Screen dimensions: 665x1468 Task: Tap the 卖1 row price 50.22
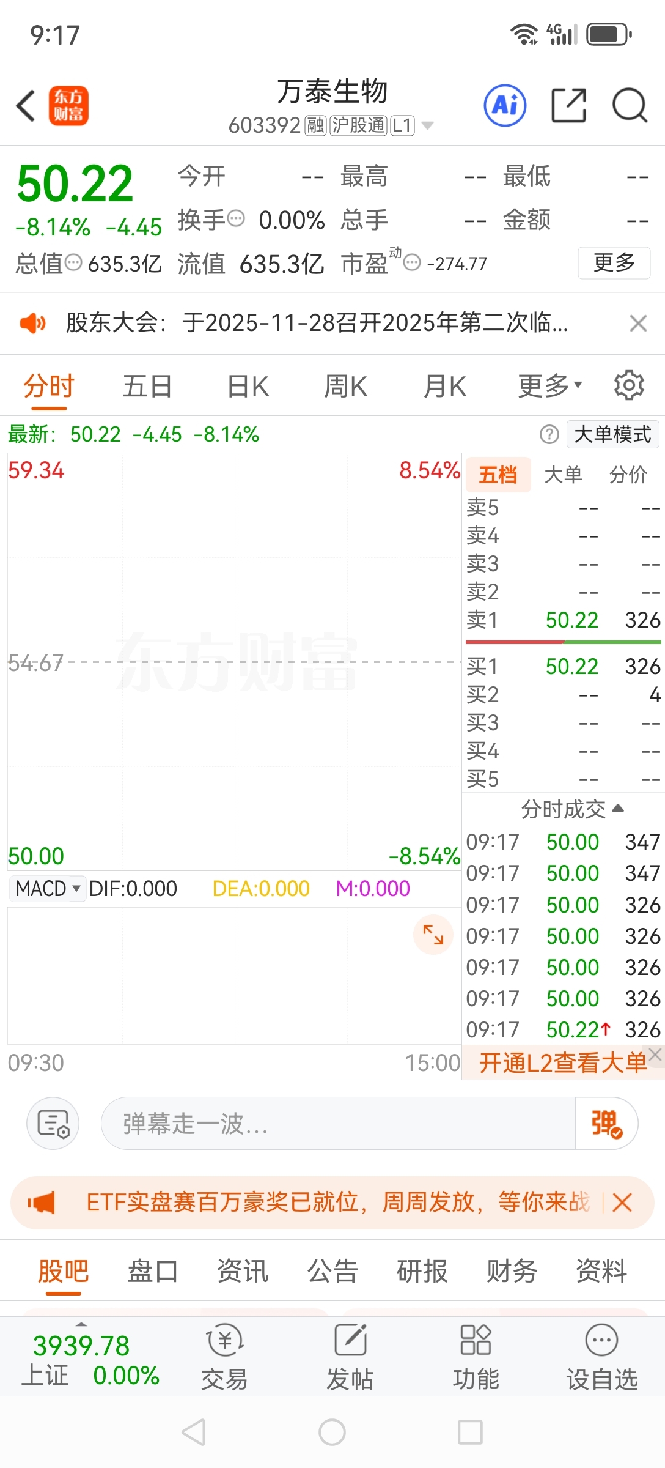click(x=572, y=620)
